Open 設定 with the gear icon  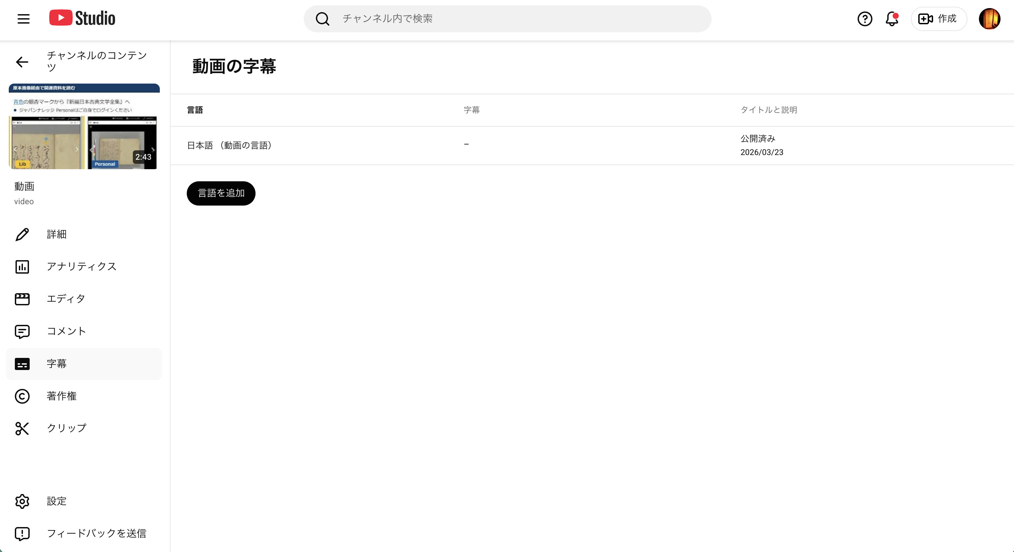pyautogui.click(x=22, y=501)
